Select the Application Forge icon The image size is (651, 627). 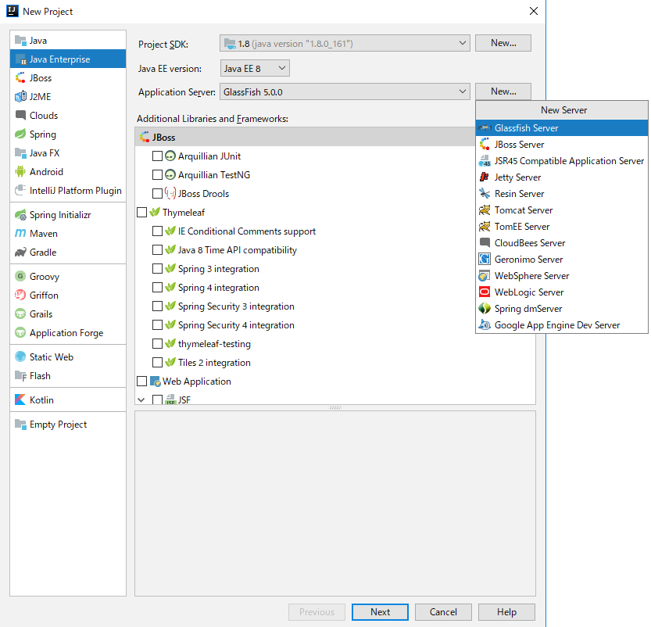point(20,332)
